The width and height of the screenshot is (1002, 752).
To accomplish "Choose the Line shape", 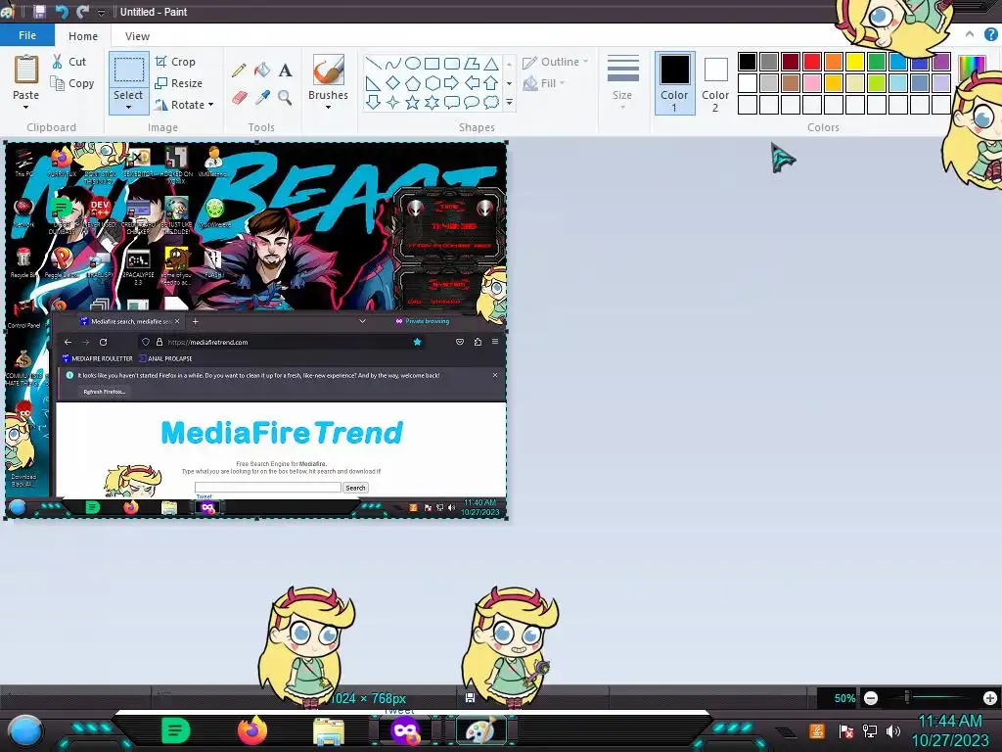I will (x=373, y=64).
